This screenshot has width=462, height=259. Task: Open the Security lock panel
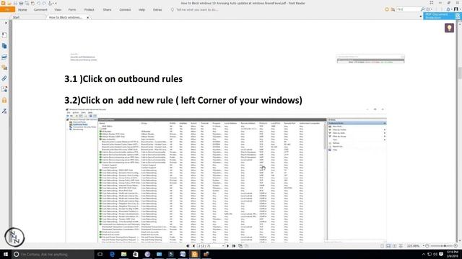pyautogui.click(x=4, y=100)
